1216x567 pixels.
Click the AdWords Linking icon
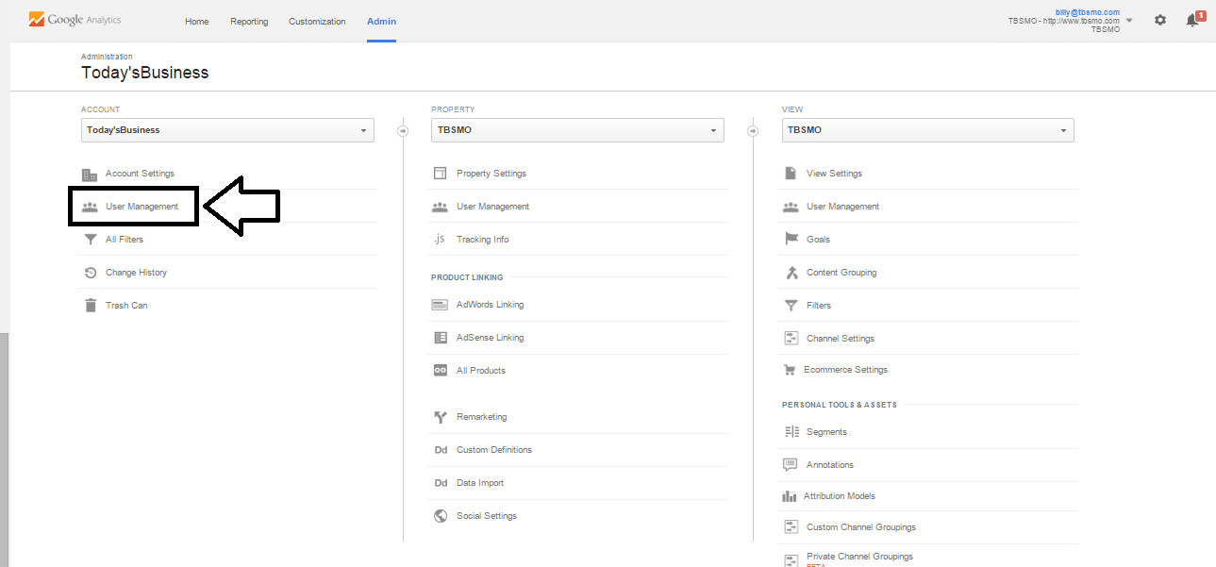click(440, 305)
